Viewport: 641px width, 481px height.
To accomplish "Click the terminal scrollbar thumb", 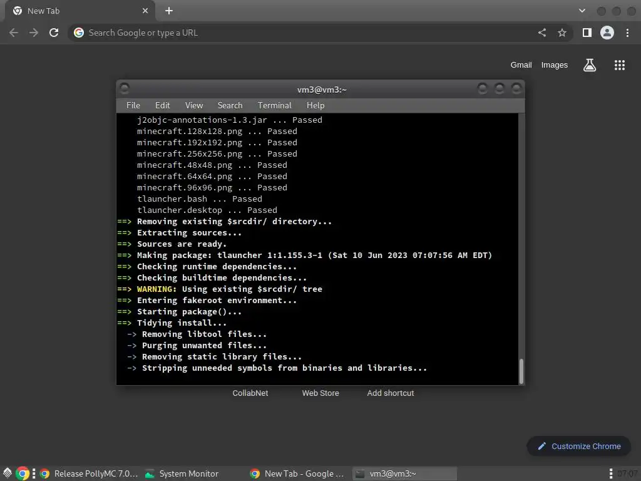I will [521, 371].
